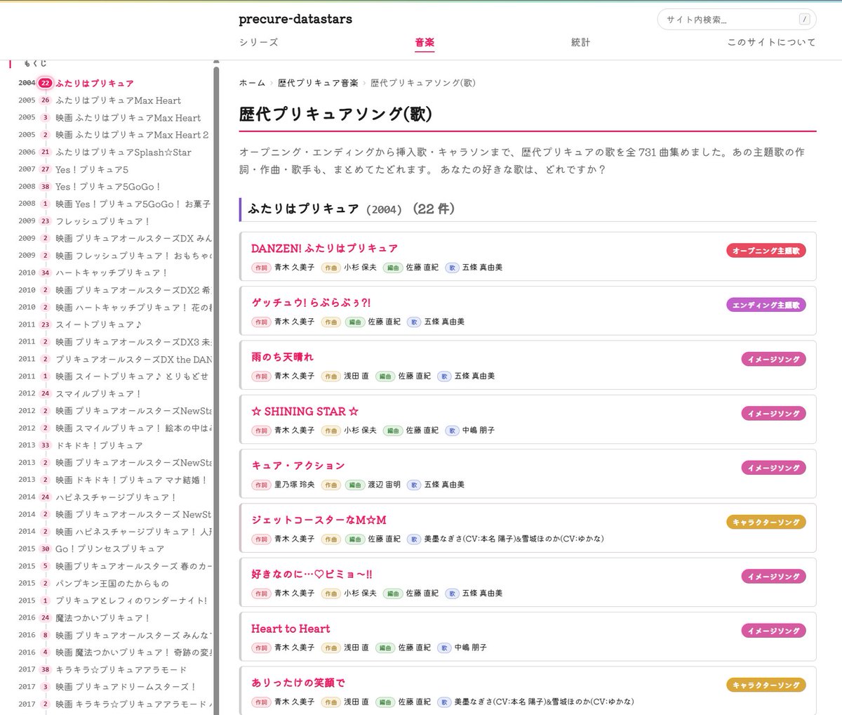Viewport: 842px width, 715px height.
Task: Click 歌 label icon in SHINING STAR row
Action: (x=453, y=431)
